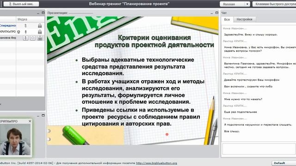Viewport: 296px width, 166px height.
Task: Click chat message 'Мне нужно что-то нажать?'
Action: pos(243,99)
